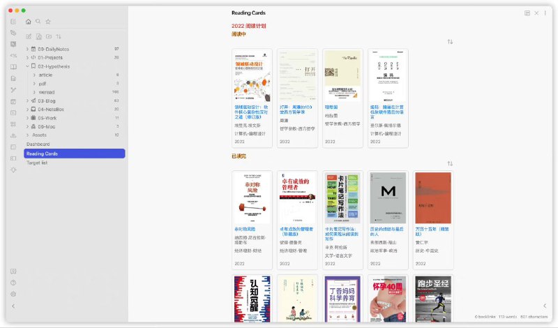This screenshot has width=558, height=328.
Task: Click the sun-shaped ribbon icon
Action: [13, 170]
